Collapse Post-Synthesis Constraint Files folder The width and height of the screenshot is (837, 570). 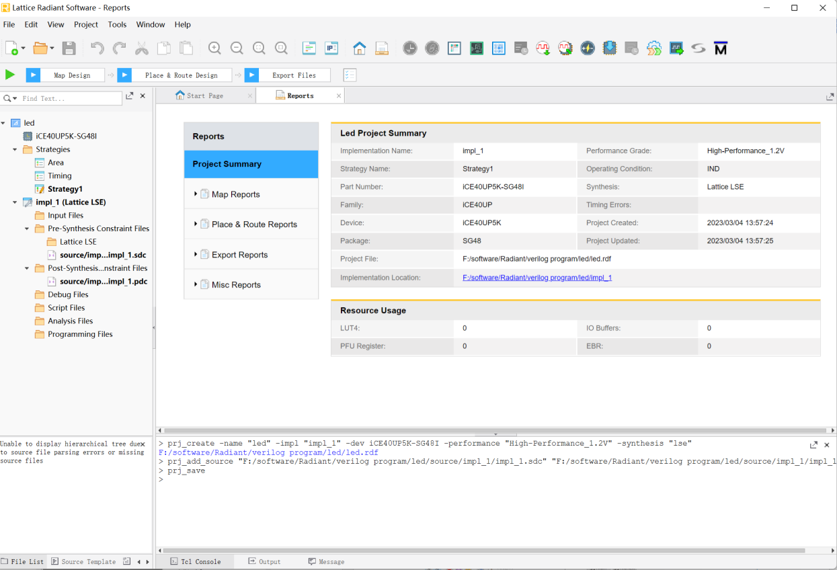pos(28,268)
